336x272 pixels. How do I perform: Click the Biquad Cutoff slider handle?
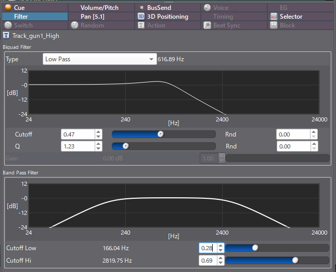click(161, 134)
